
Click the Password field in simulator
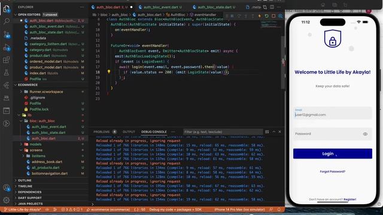pos(333,134)
